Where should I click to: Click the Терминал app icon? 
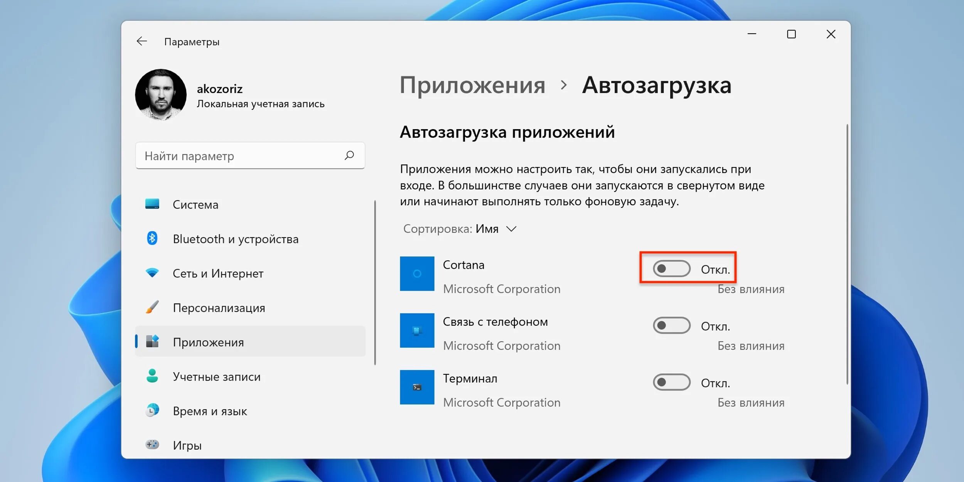[417, 387]
